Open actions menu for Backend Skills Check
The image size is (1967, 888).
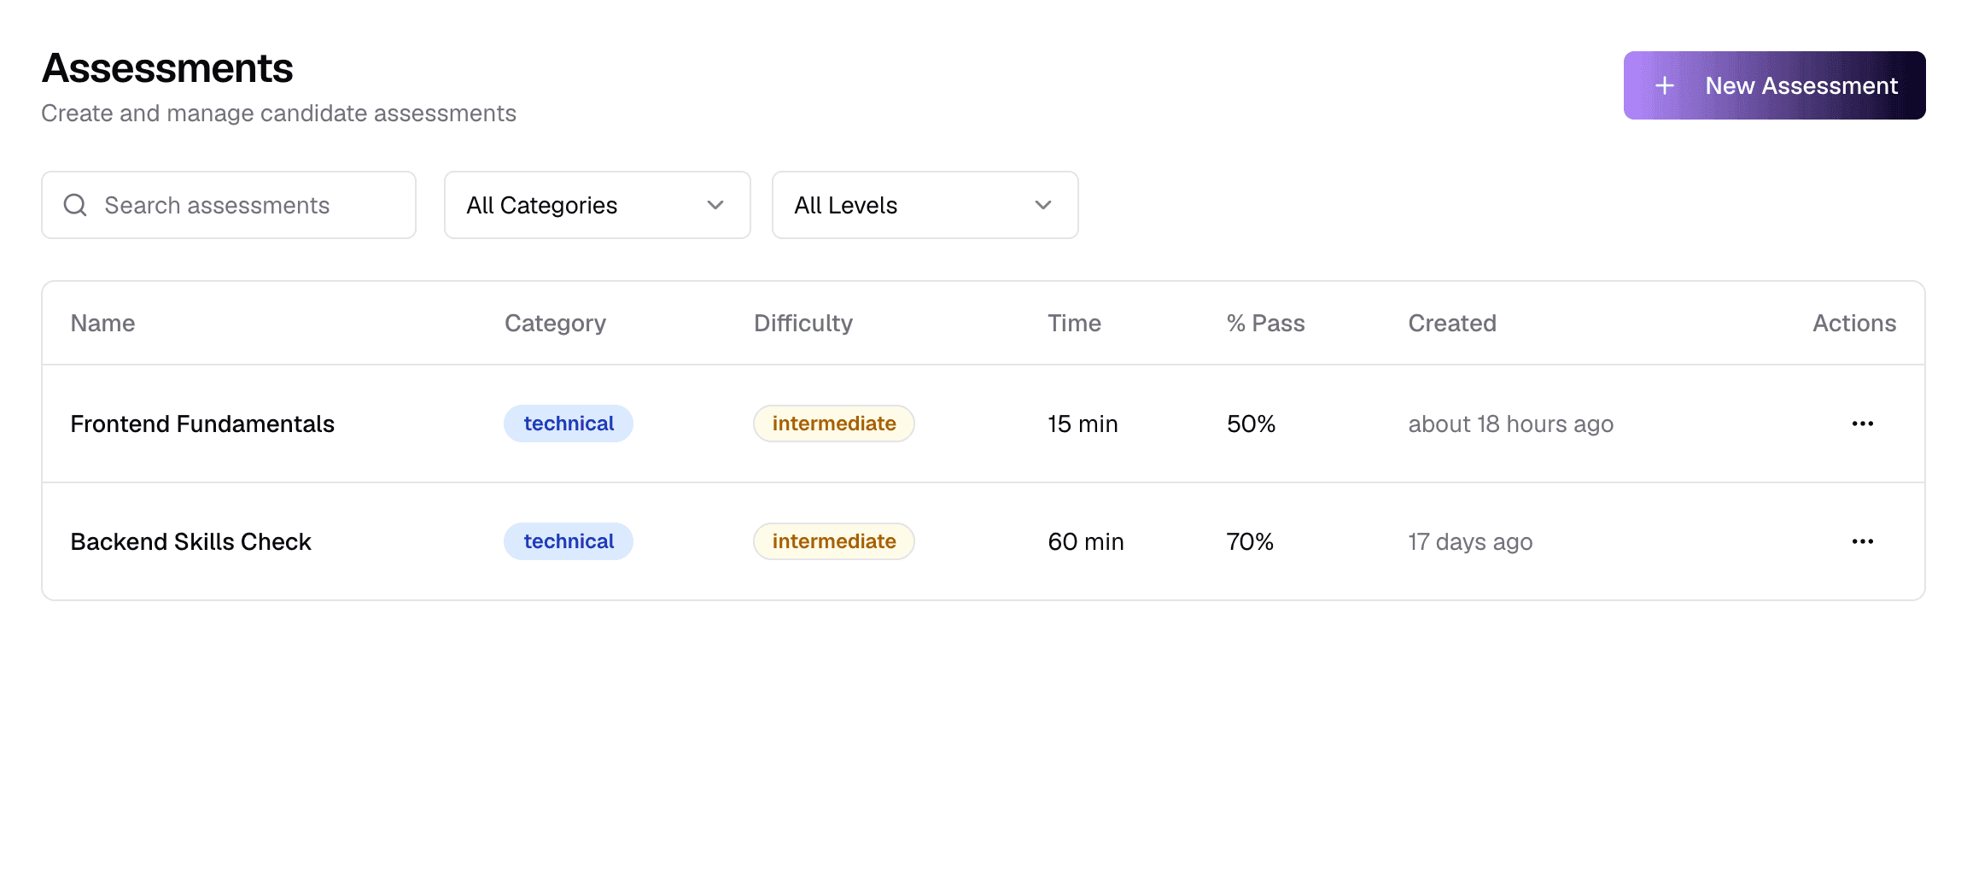click(1863, 541)
